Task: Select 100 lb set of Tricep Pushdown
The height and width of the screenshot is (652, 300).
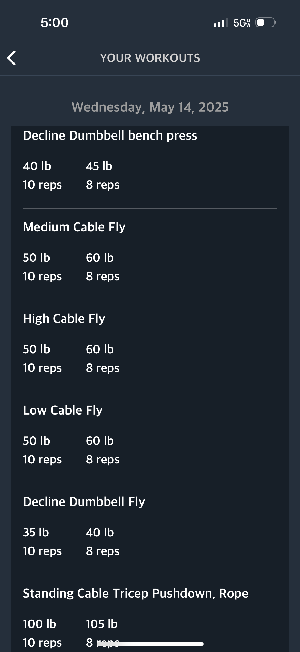Action: [x=42, y=633]
